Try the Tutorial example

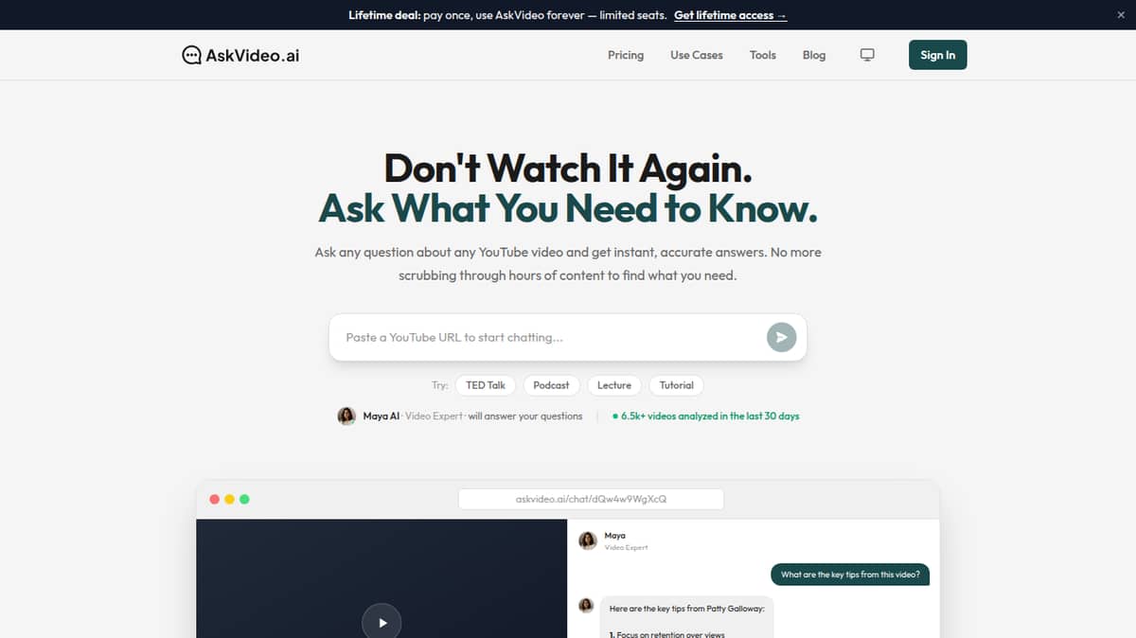pyautogui.click(x=677, y=385)
